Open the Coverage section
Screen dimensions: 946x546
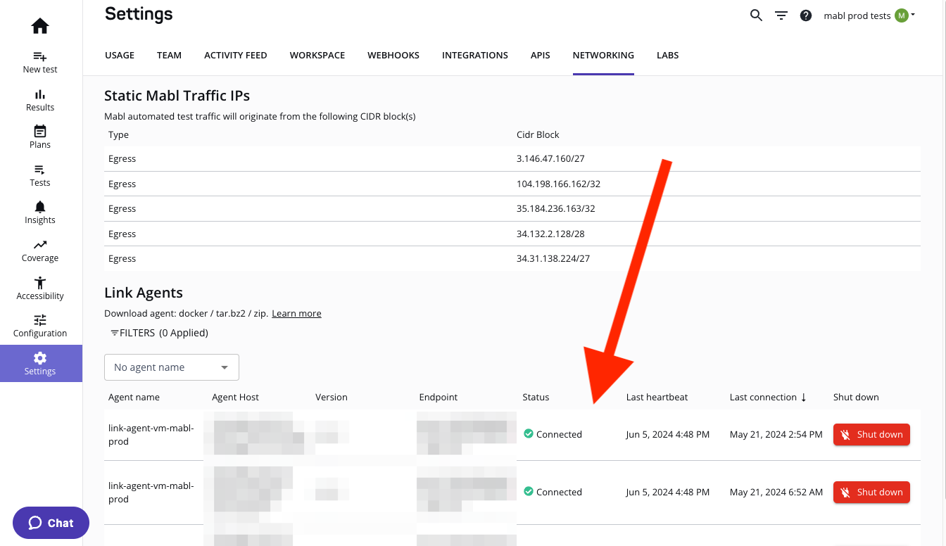coord(40,250)
